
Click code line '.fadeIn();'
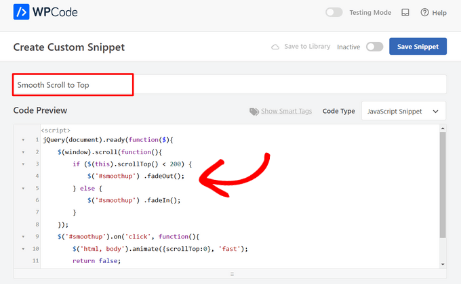tap(134, 200)
